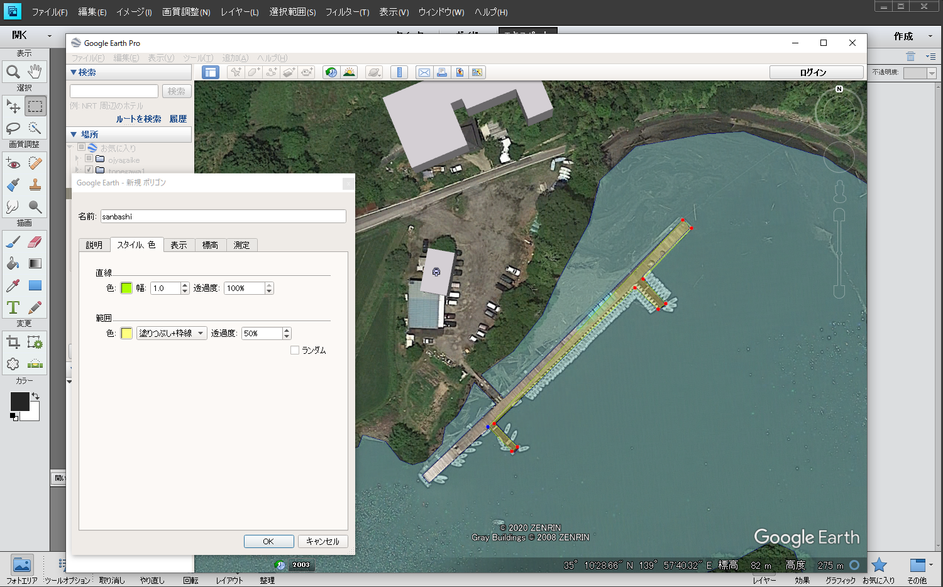Select the Horizontal Type (T) tool
The width and height of the screenshot is (943, 587).
pyautogui.click(x=13, y=307)
